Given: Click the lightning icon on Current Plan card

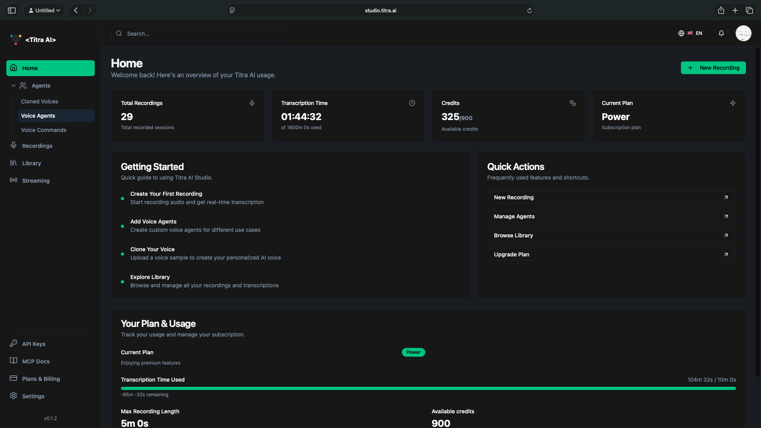Looking at the screenshot, I should [733, 103].
